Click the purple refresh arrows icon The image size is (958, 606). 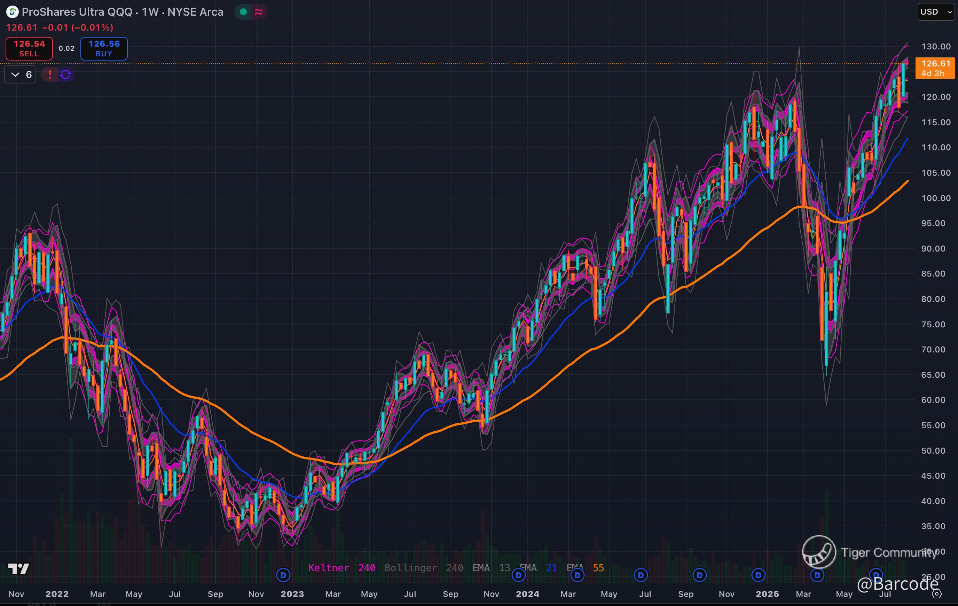pyautogui.click(x=66, y=74)
